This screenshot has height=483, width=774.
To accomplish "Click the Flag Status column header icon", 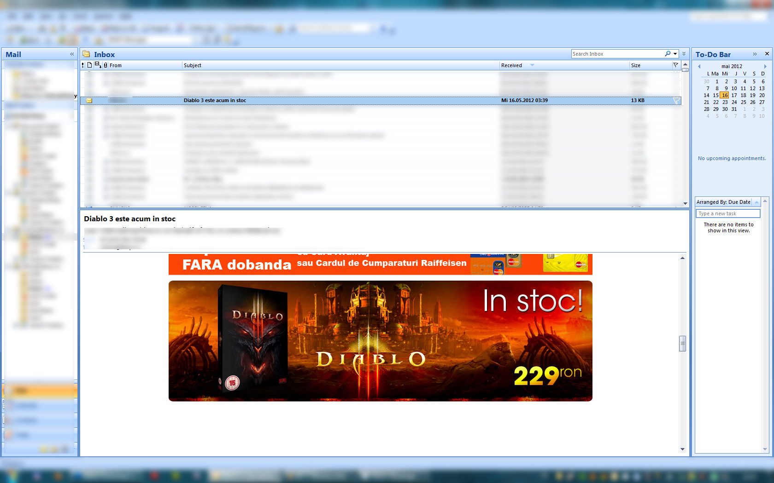I will pyautogui.click(x=676, y=65).
